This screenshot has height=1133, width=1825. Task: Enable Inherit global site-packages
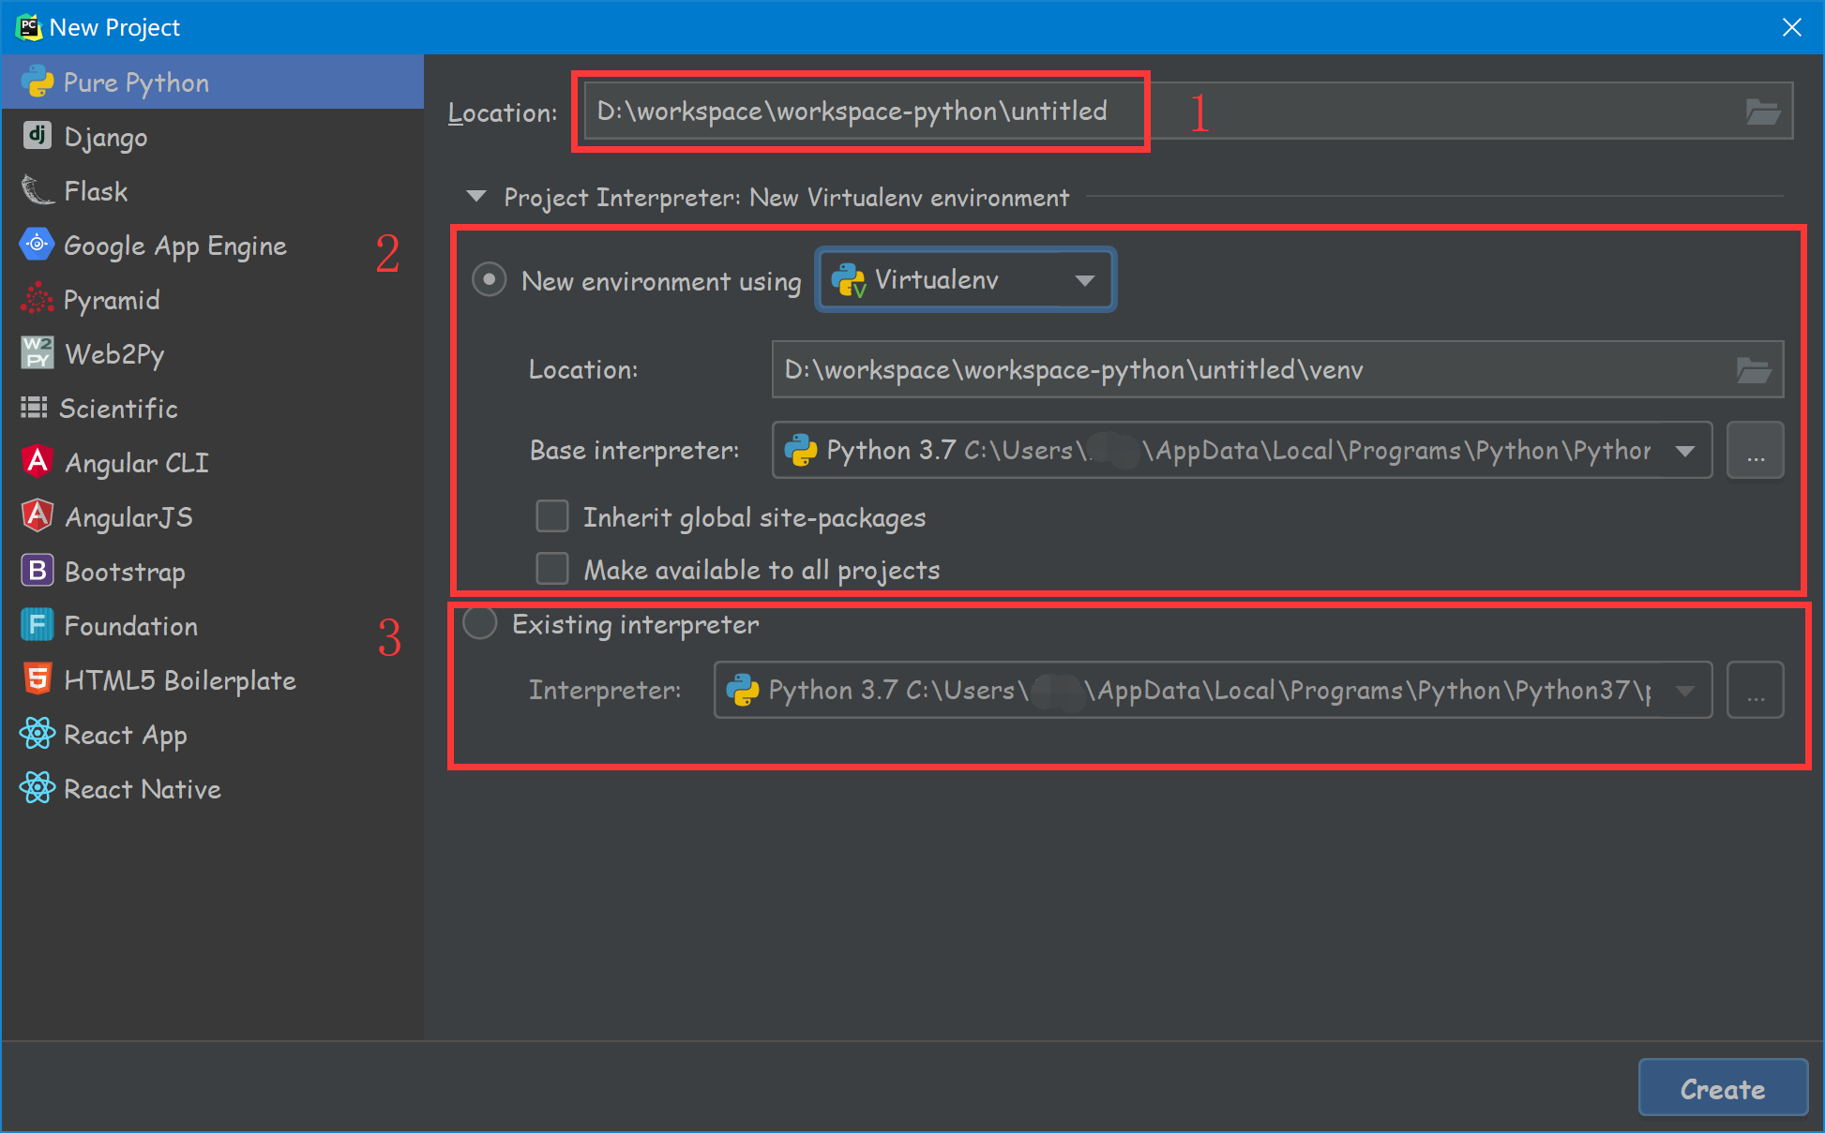552,515
